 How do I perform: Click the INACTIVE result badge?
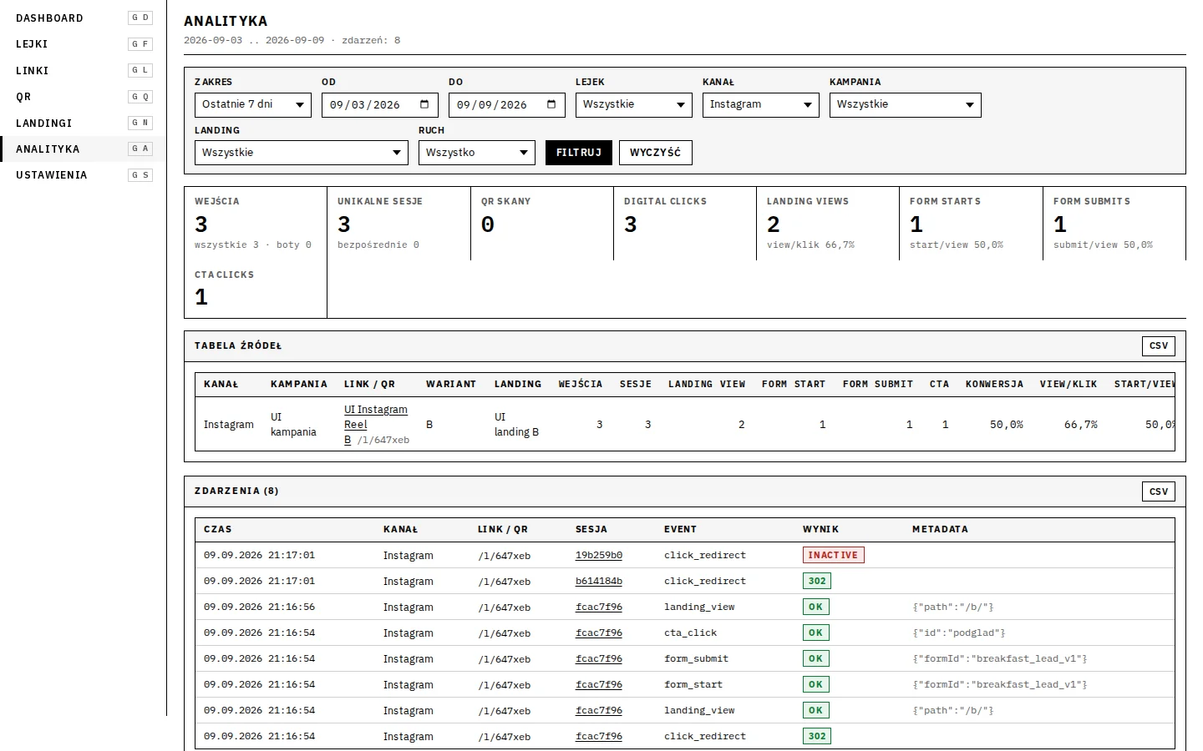click(x=833, y=555)
